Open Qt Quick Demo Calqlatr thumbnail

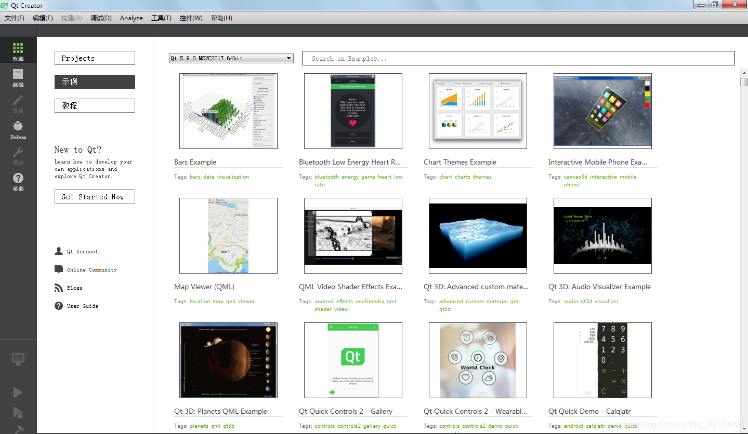[x=602, y=360]
